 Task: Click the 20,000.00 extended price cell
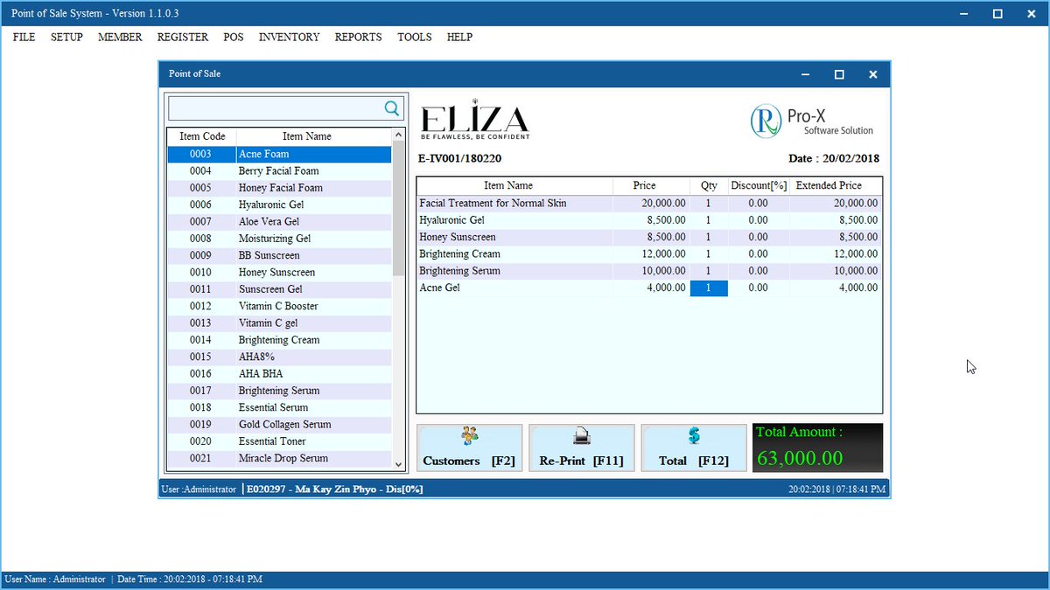coord(836,204)
